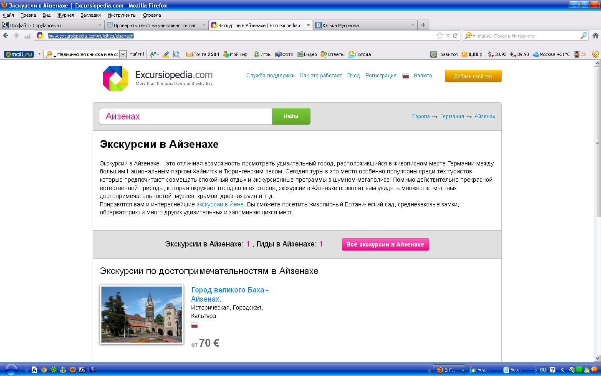Switch to the Профайл - Copylancer.ru tab

(x=52, y=25)
